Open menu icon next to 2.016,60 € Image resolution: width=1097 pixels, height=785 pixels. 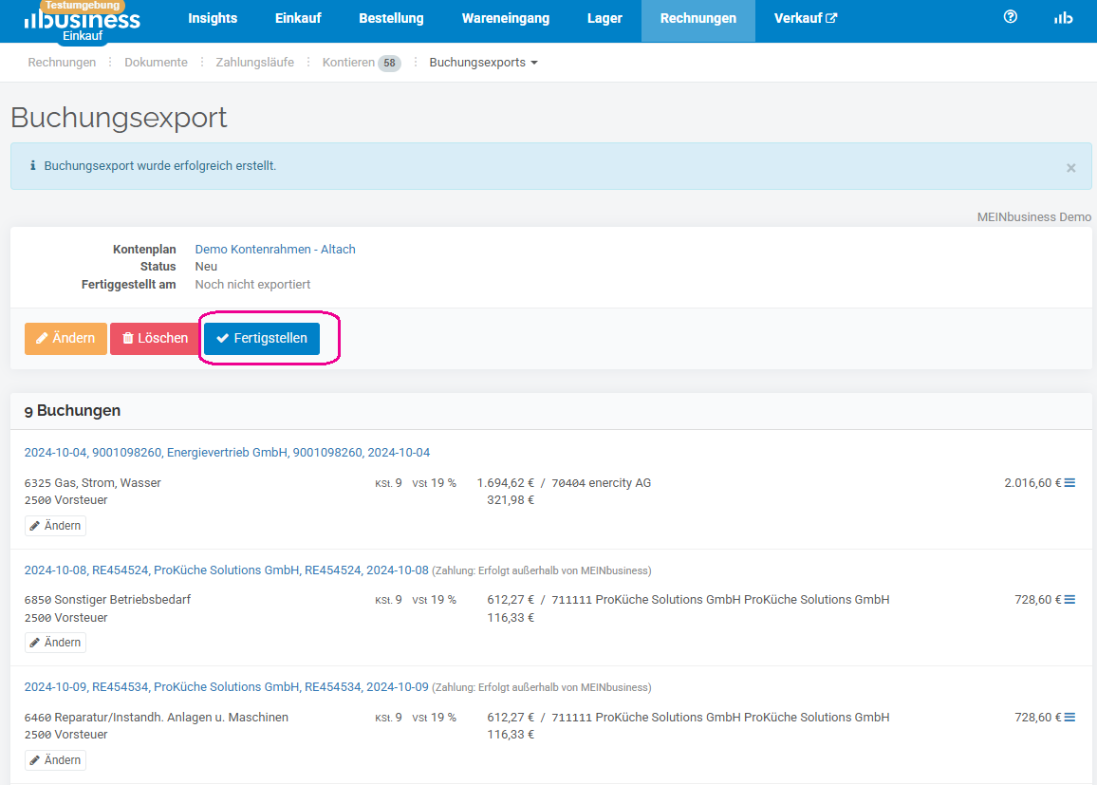1069,483
